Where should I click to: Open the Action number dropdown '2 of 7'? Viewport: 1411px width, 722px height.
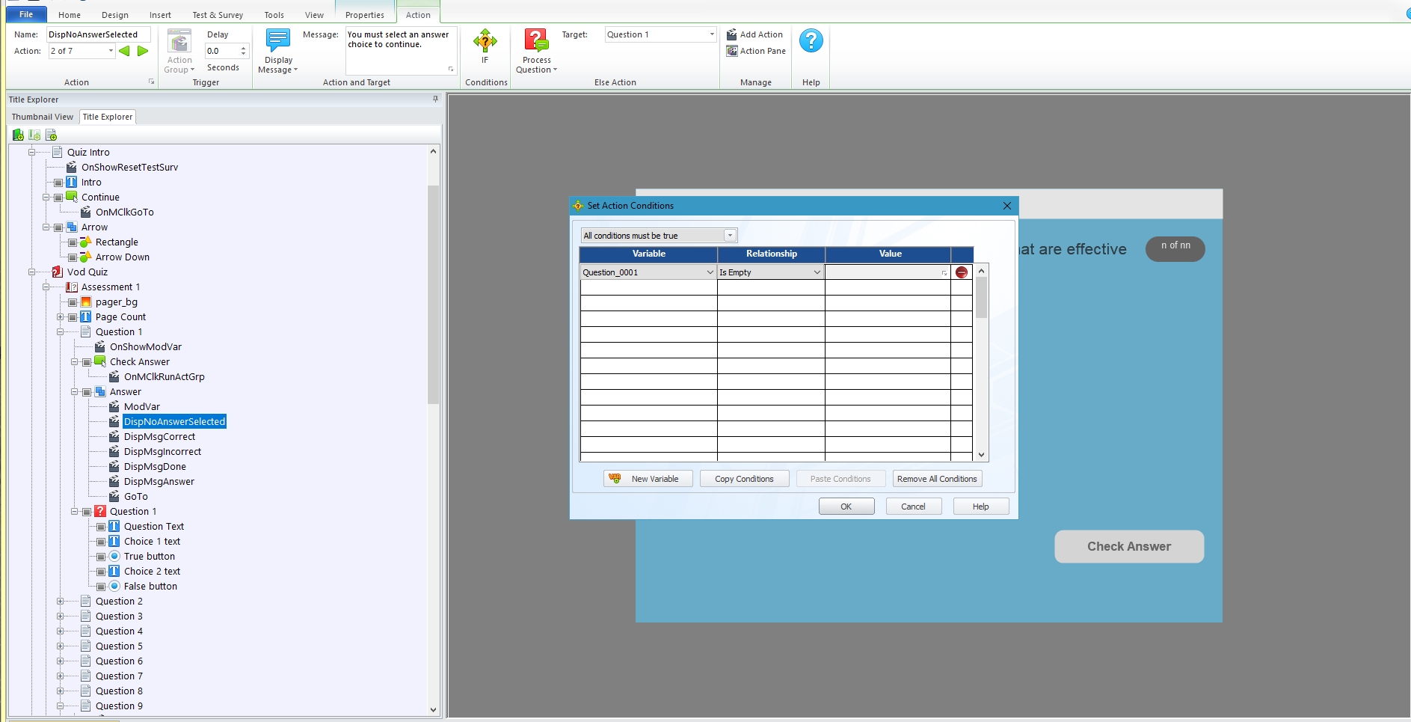coord(111,51)
